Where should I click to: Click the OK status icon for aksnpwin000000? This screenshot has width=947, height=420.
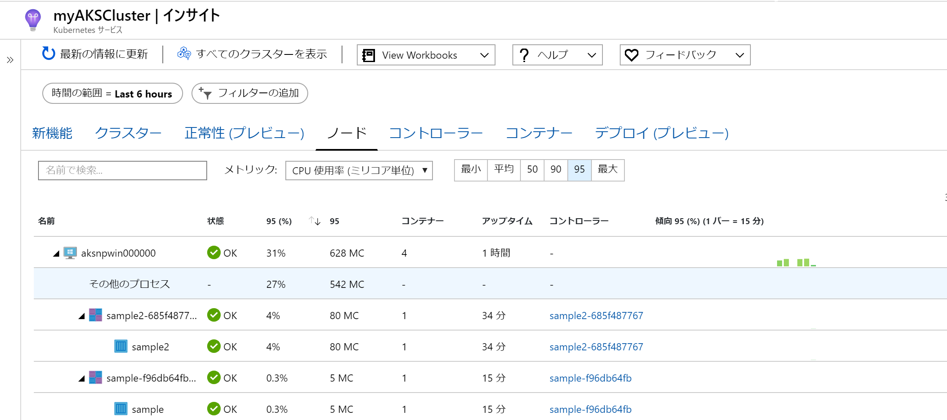point(214,252)
